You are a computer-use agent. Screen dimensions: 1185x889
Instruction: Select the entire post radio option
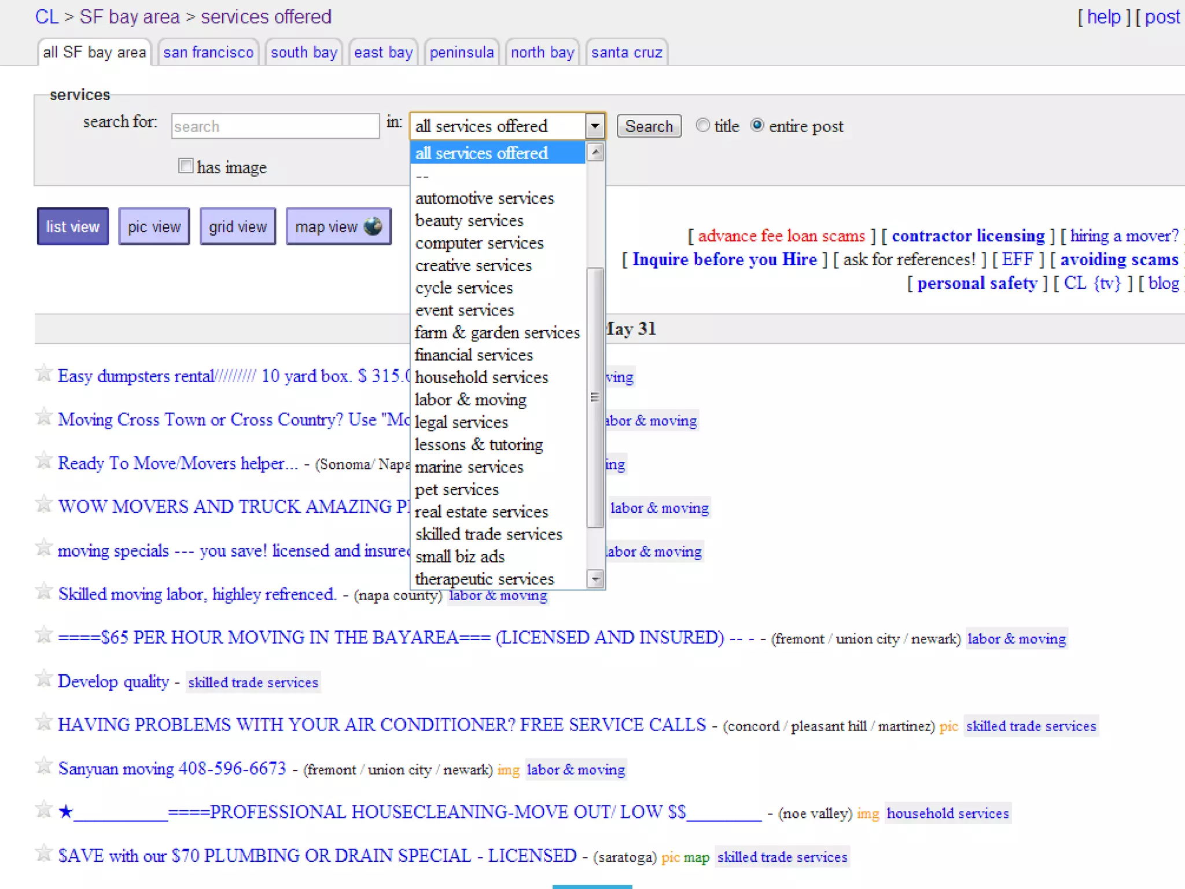757,125
